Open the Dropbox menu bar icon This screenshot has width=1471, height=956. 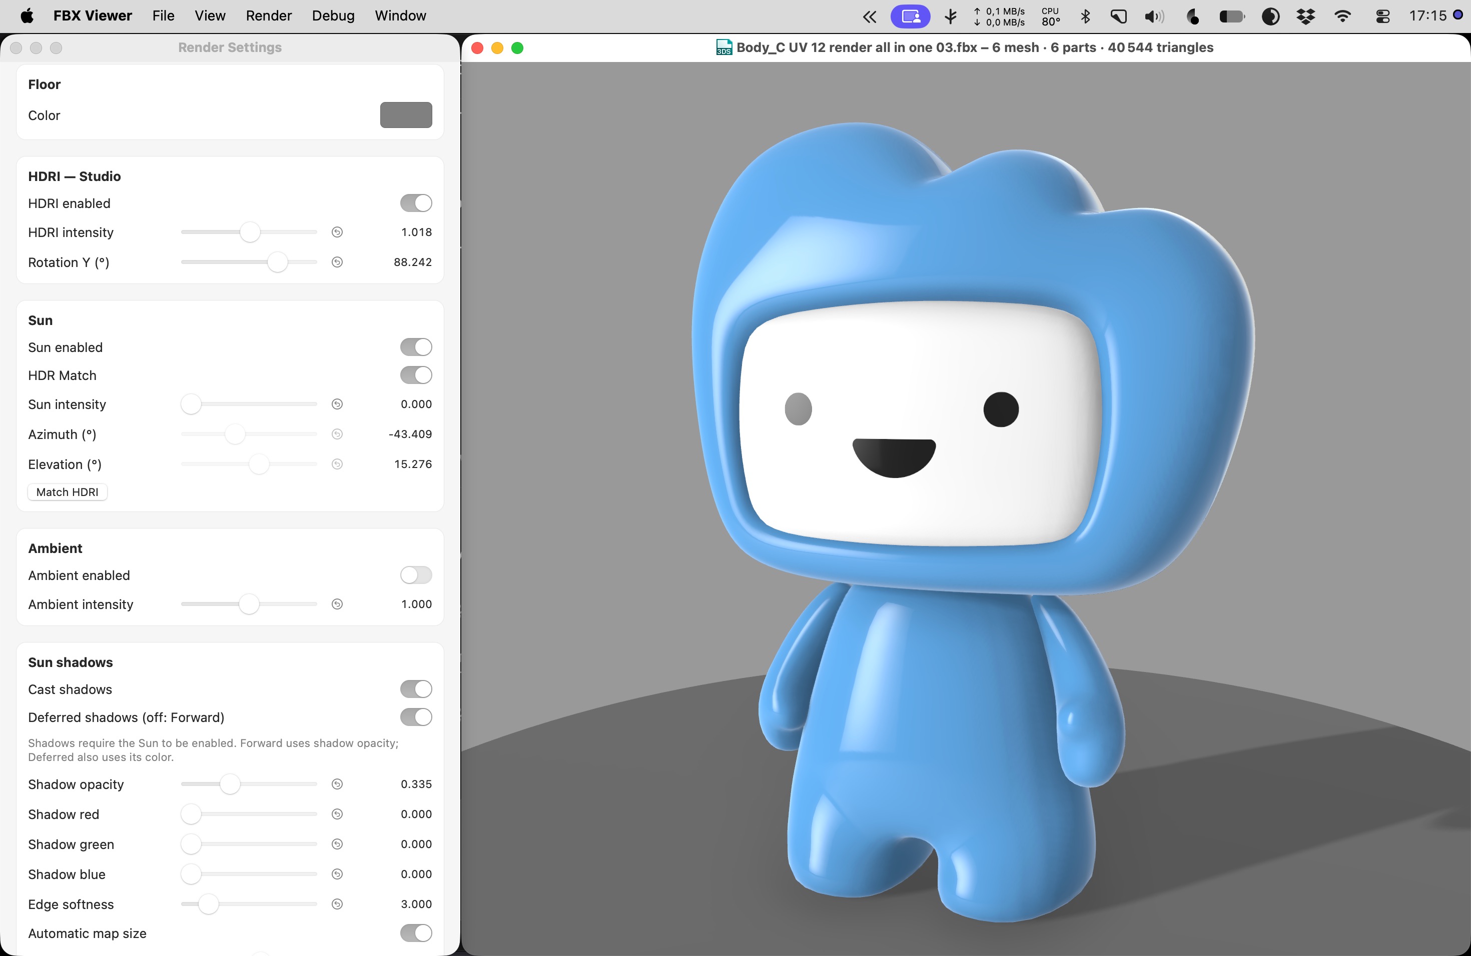pos(1305,16)
